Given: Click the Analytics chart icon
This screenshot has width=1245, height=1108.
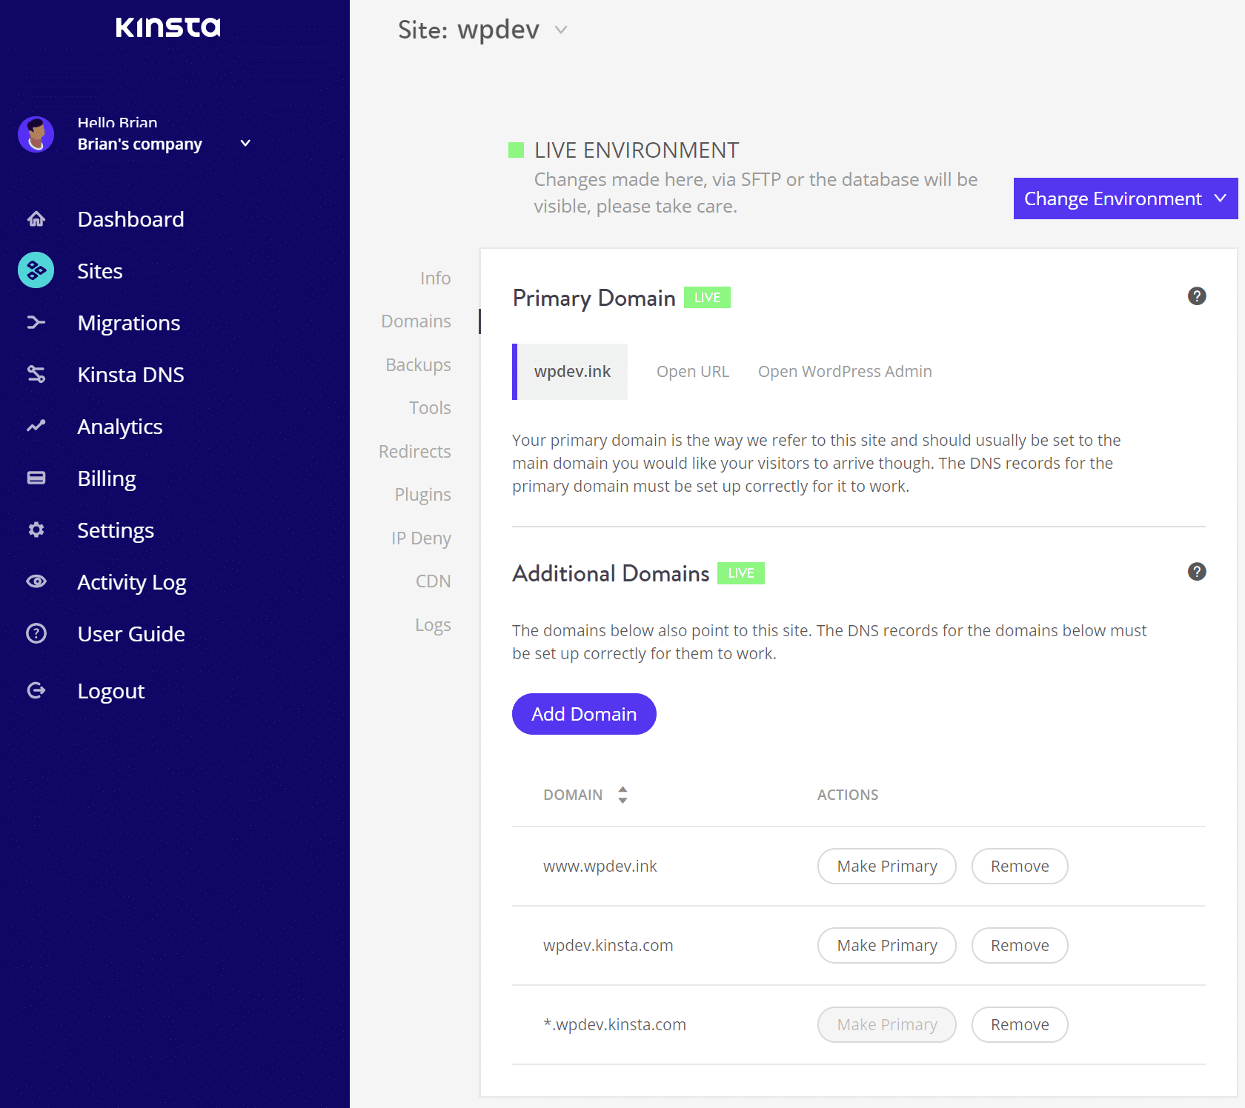Looking at the screenshot, I should tap(36, 426).
